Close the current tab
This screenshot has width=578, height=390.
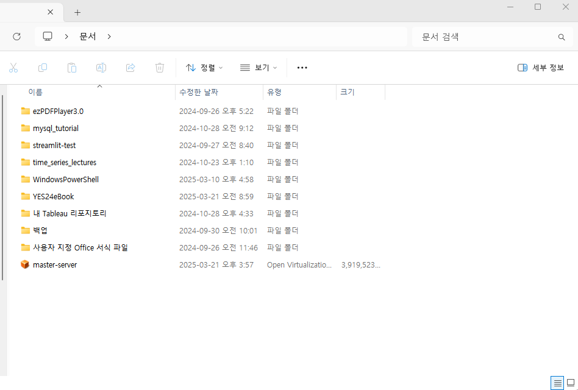point(51,12)
